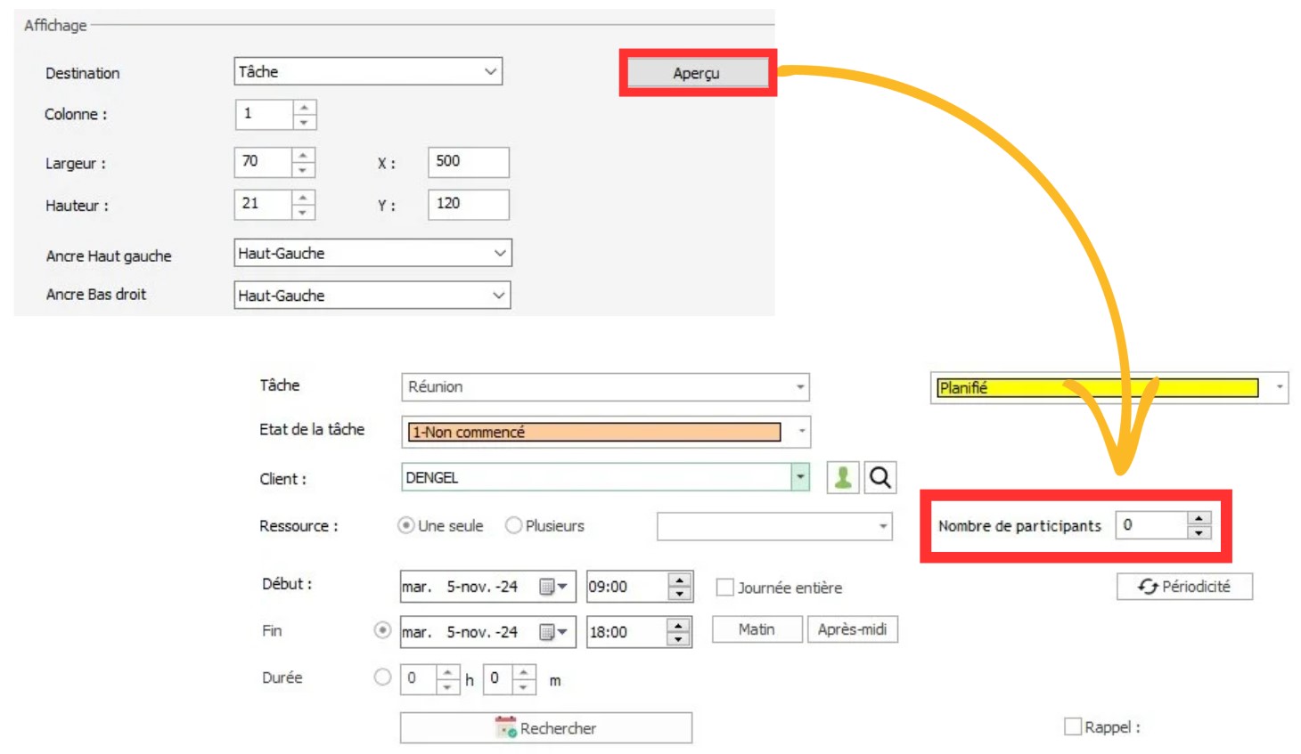The height and width of the screenshot is (754, 1301).
Task: Increase the Largeur value with up arrow
Action: pyautogui.click(x=303, y=155)
